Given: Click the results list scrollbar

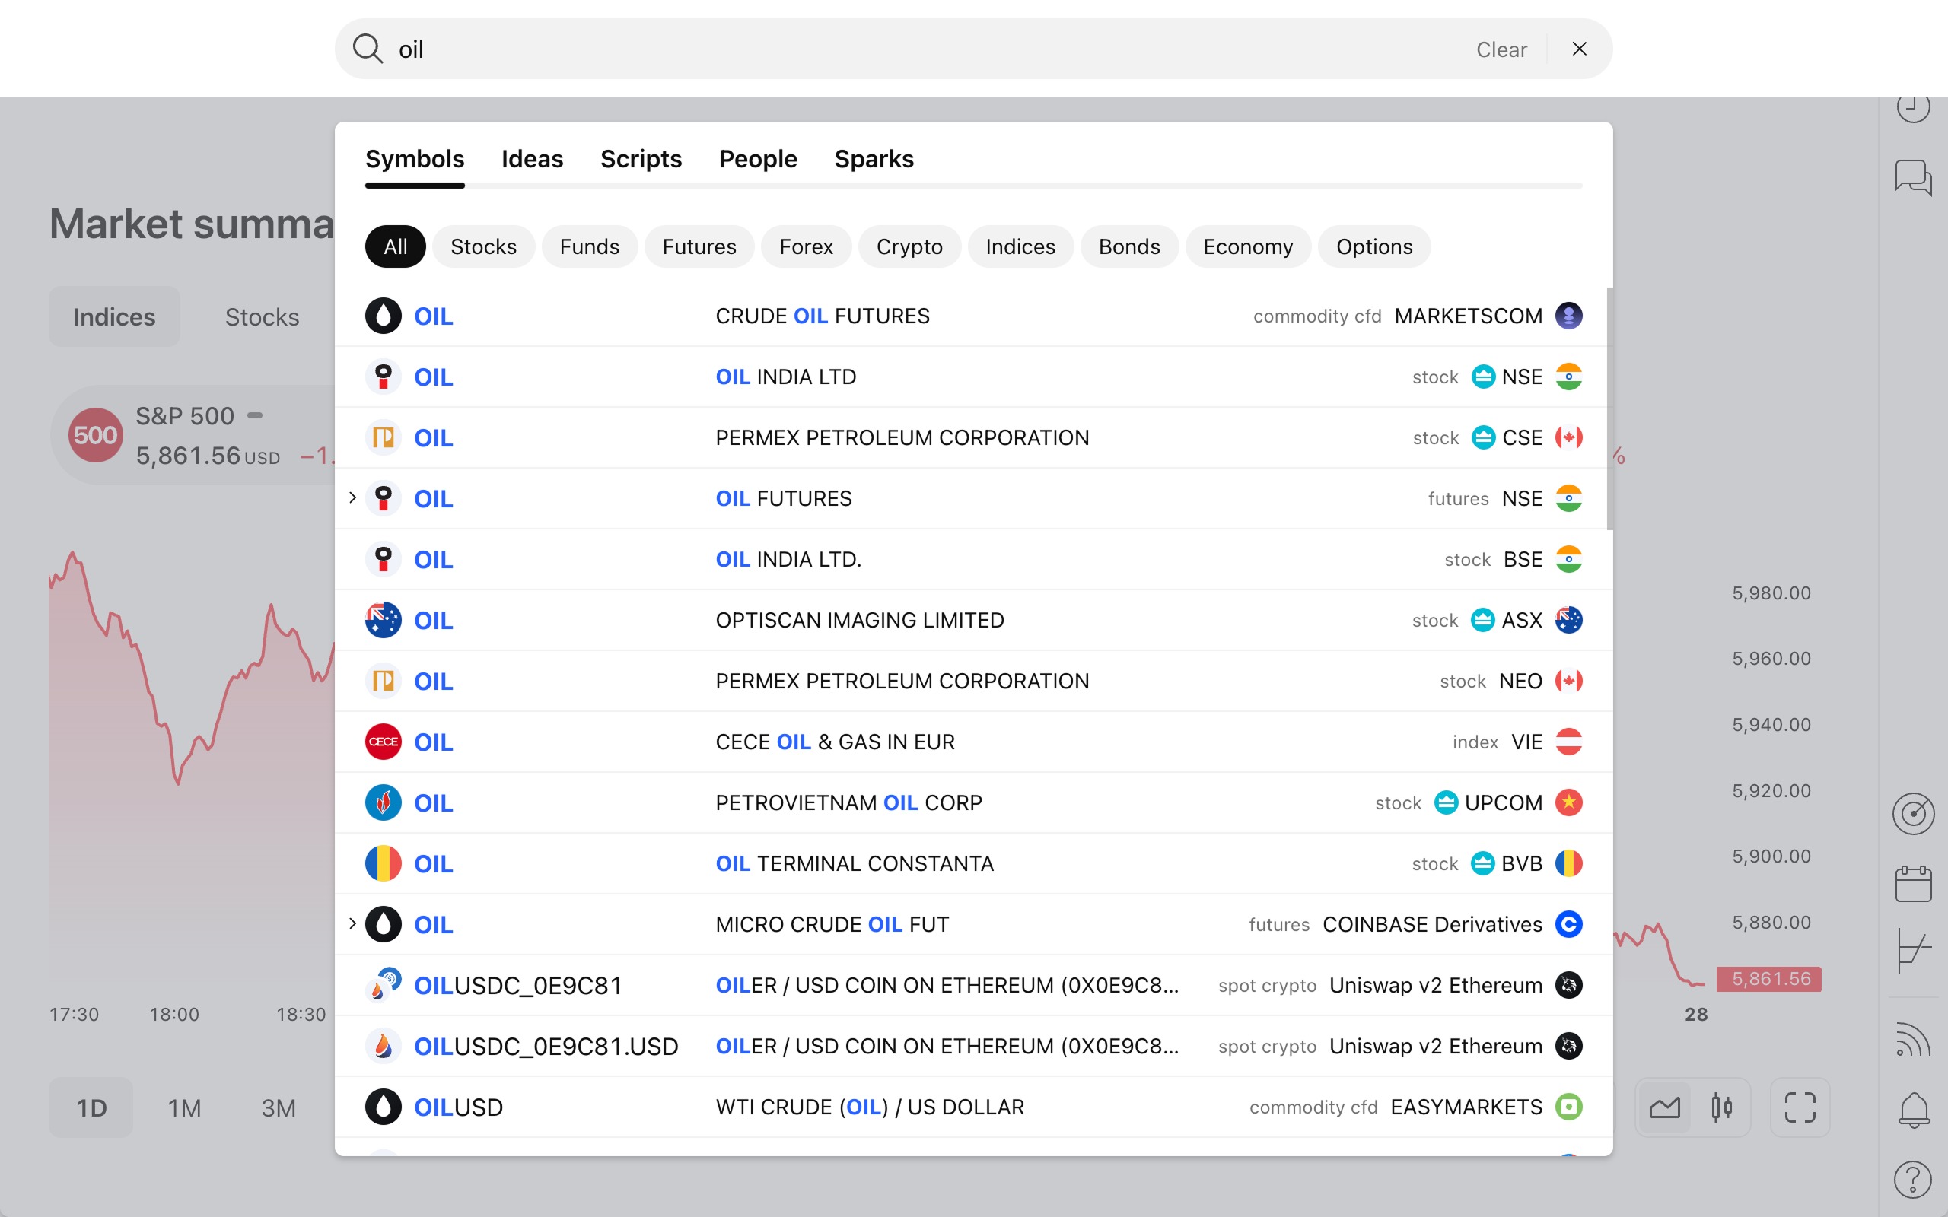Looking at the screenshot, I should click(1609, 408).
